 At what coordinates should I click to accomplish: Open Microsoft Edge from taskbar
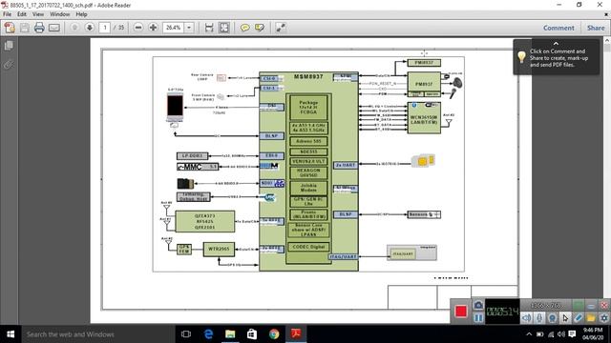208,334
